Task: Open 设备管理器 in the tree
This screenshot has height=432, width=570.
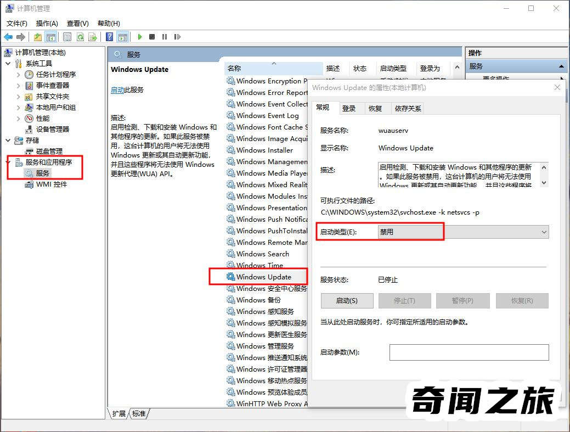Action: click(53, 129)
